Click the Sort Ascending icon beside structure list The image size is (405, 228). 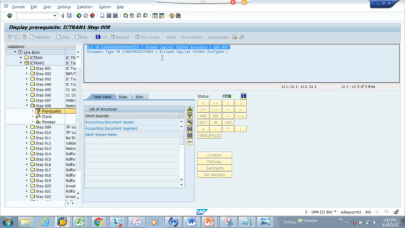point(190,109)
